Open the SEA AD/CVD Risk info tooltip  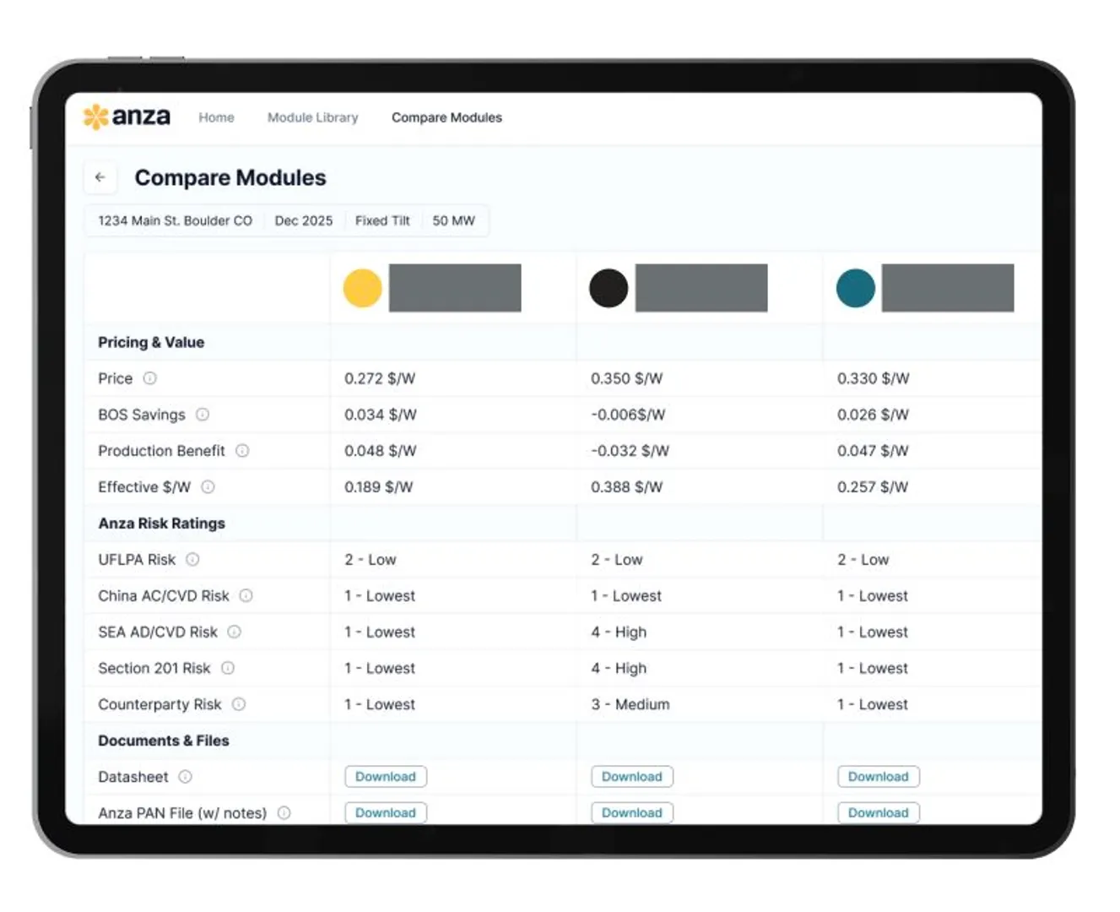[x=234, y=632]
